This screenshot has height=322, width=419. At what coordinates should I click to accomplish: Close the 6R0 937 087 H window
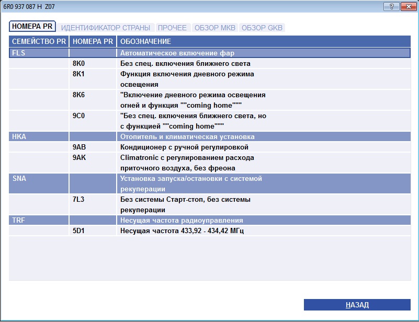[x=409, y=7]
